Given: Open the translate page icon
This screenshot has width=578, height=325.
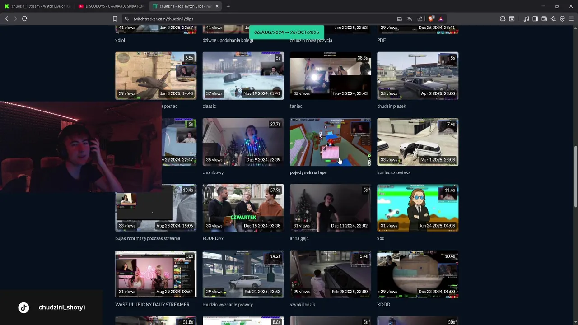Looking at the screenshot, I should (410, 19).
